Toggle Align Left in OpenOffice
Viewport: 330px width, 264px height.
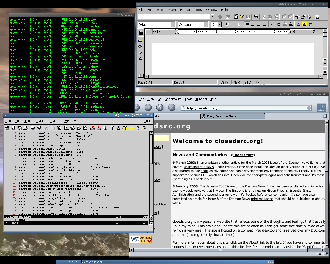(x=247, y=24)
